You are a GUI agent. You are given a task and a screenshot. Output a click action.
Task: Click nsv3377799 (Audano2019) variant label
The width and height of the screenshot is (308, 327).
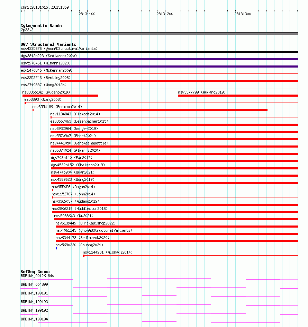point(202,92)
